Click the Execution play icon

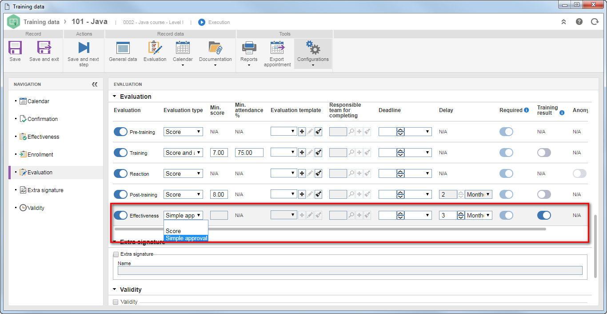click(x=202, y=22)
